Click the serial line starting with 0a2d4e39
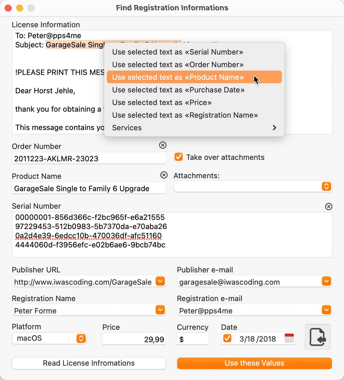 [89, 236]
